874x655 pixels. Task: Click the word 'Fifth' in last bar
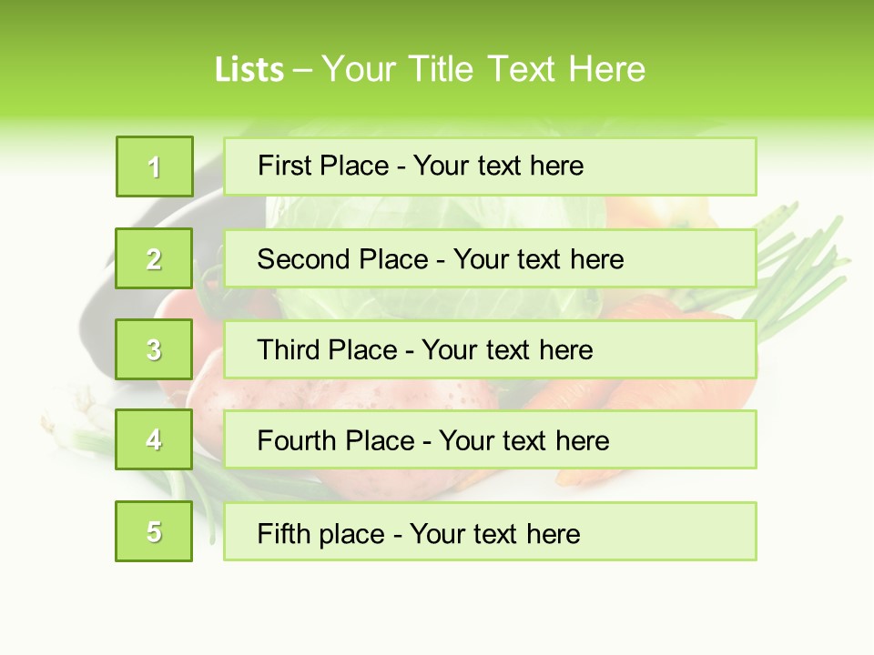coord(284,534)
